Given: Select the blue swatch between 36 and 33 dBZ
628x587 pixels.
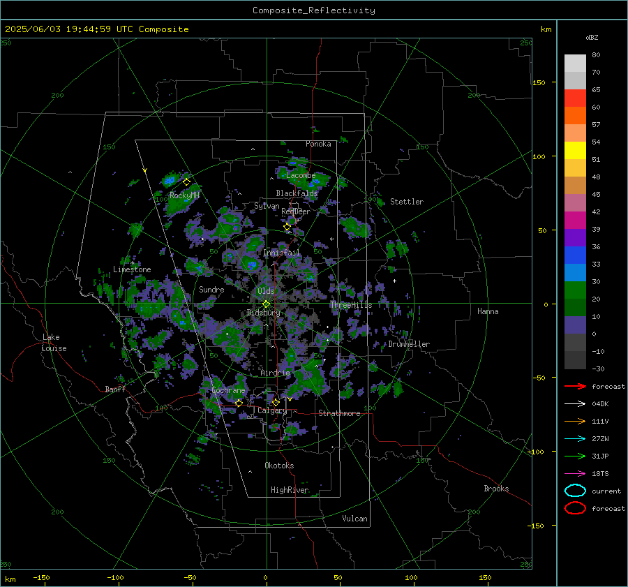Looking at the screenshot, I should 575,255.
